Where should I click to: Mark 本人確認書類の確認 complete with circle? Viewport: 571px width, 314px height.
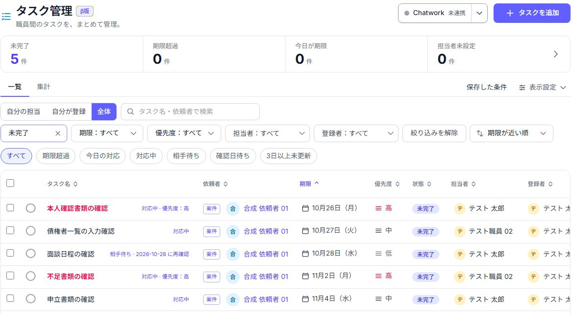point(31,208)
